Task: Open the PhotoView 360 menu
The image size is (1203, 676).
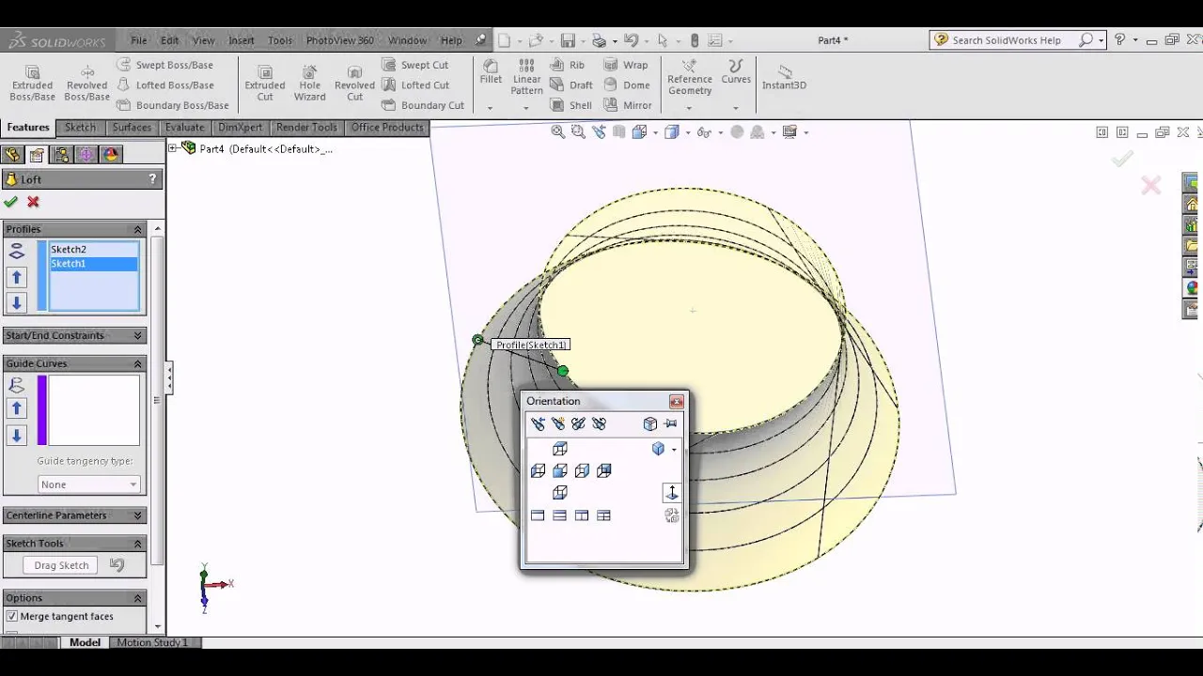Action: click(x=339, y=40)
